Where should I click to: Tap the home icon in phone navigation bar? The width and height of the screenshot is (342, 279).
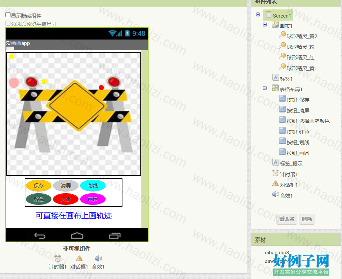77,236
